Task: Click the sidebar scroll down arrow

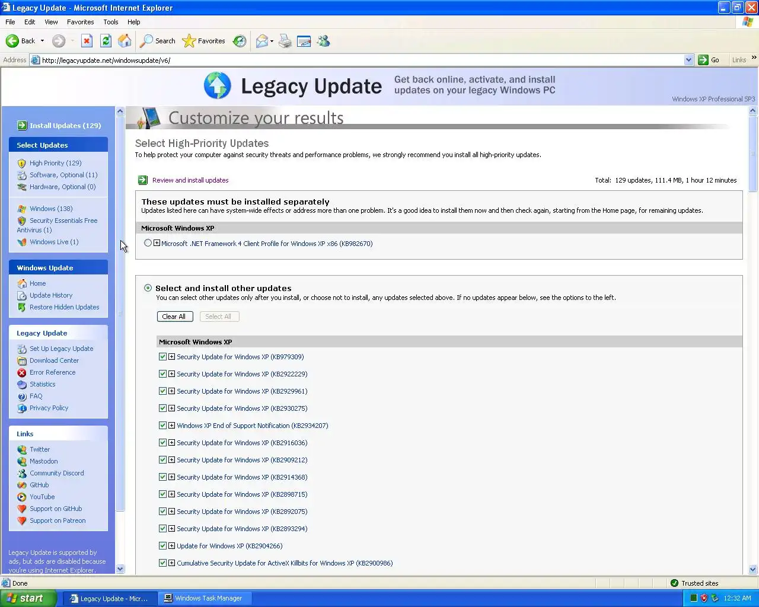Action: coord(120,569)
